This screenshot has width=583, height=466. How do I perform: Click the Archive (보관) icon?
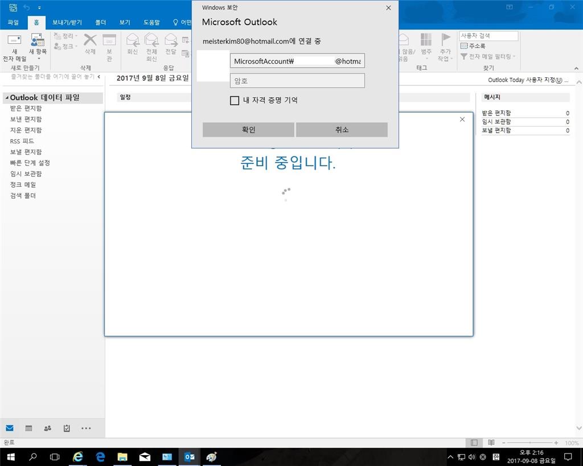click(x=109, y=40)
